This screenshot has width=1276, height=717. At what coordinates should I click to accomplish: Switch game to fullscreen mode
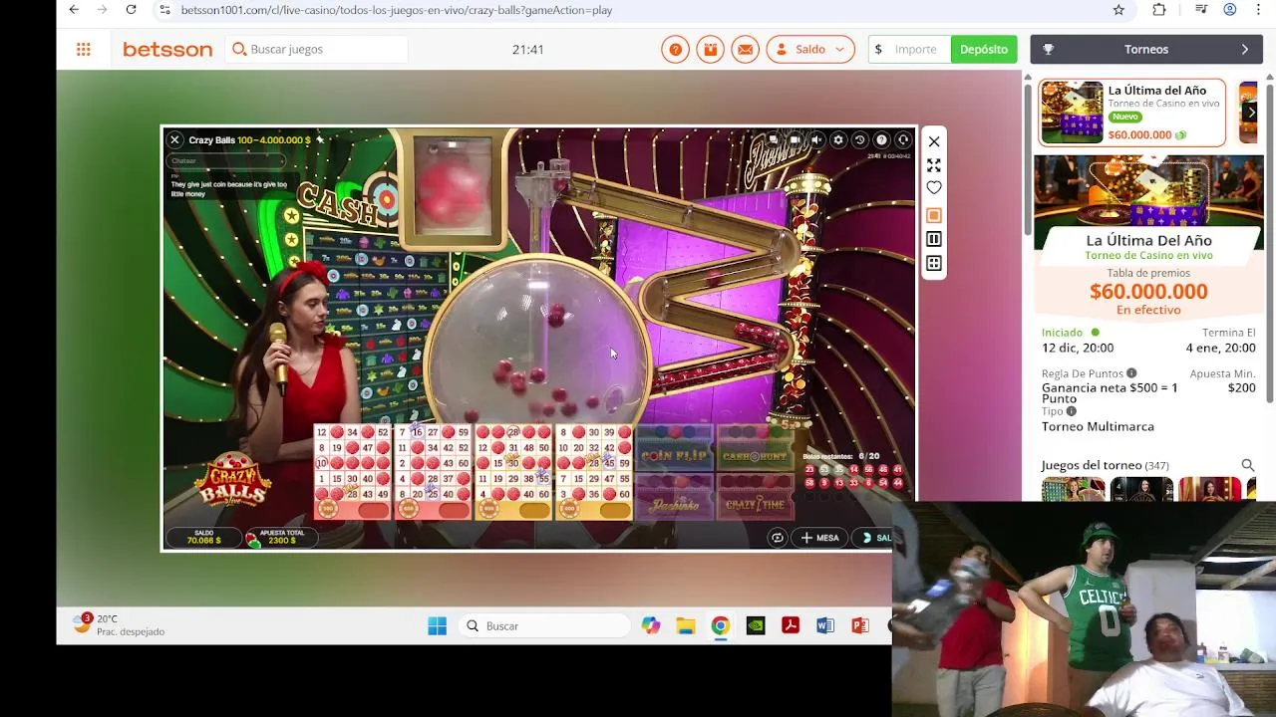click(934, 165)
